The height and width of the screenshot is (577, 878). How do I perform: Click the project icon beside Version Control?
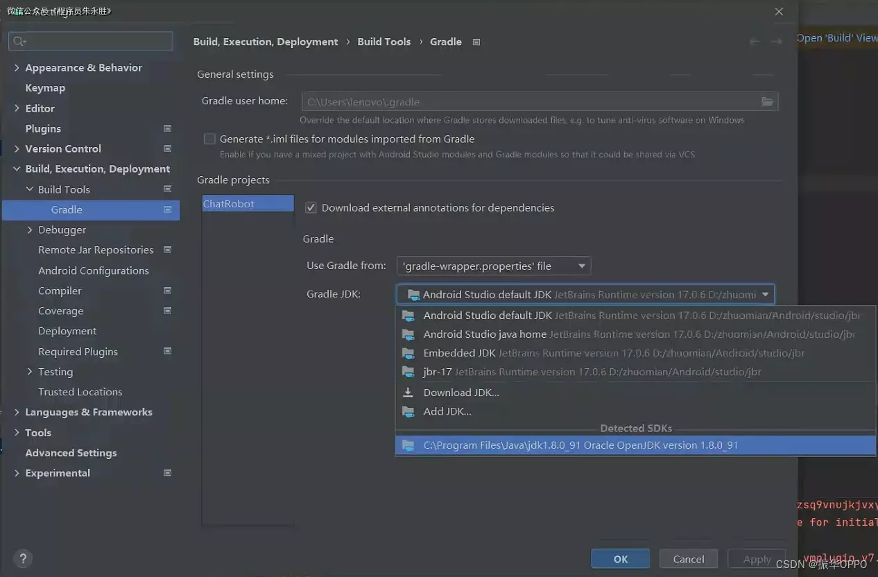click(x=167, y=148)
